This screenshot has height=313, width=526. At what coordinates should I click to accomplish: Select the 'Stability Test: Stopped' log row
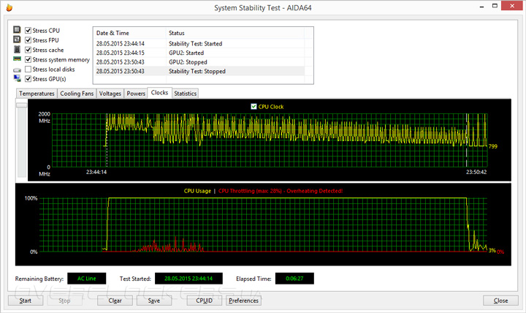tap(199, 71)
